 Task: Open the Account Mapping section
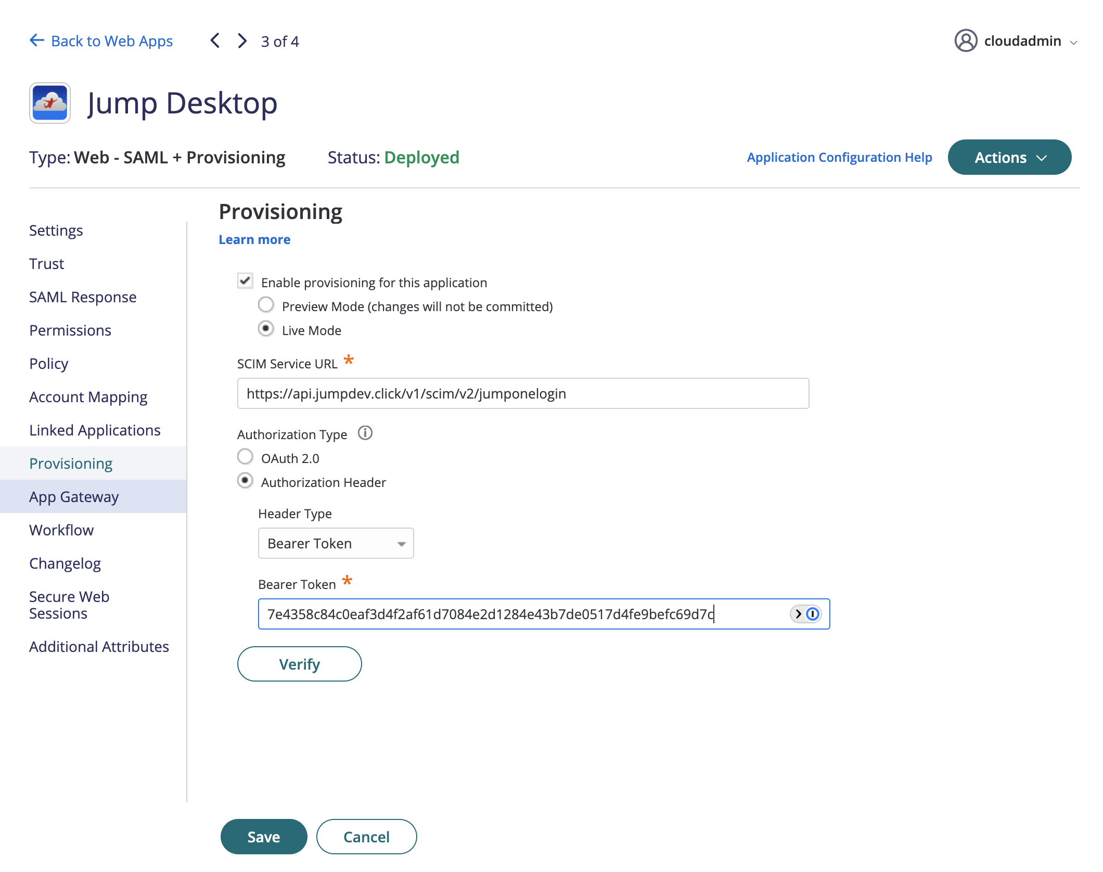pyautogui.click(x=88, y=397)
